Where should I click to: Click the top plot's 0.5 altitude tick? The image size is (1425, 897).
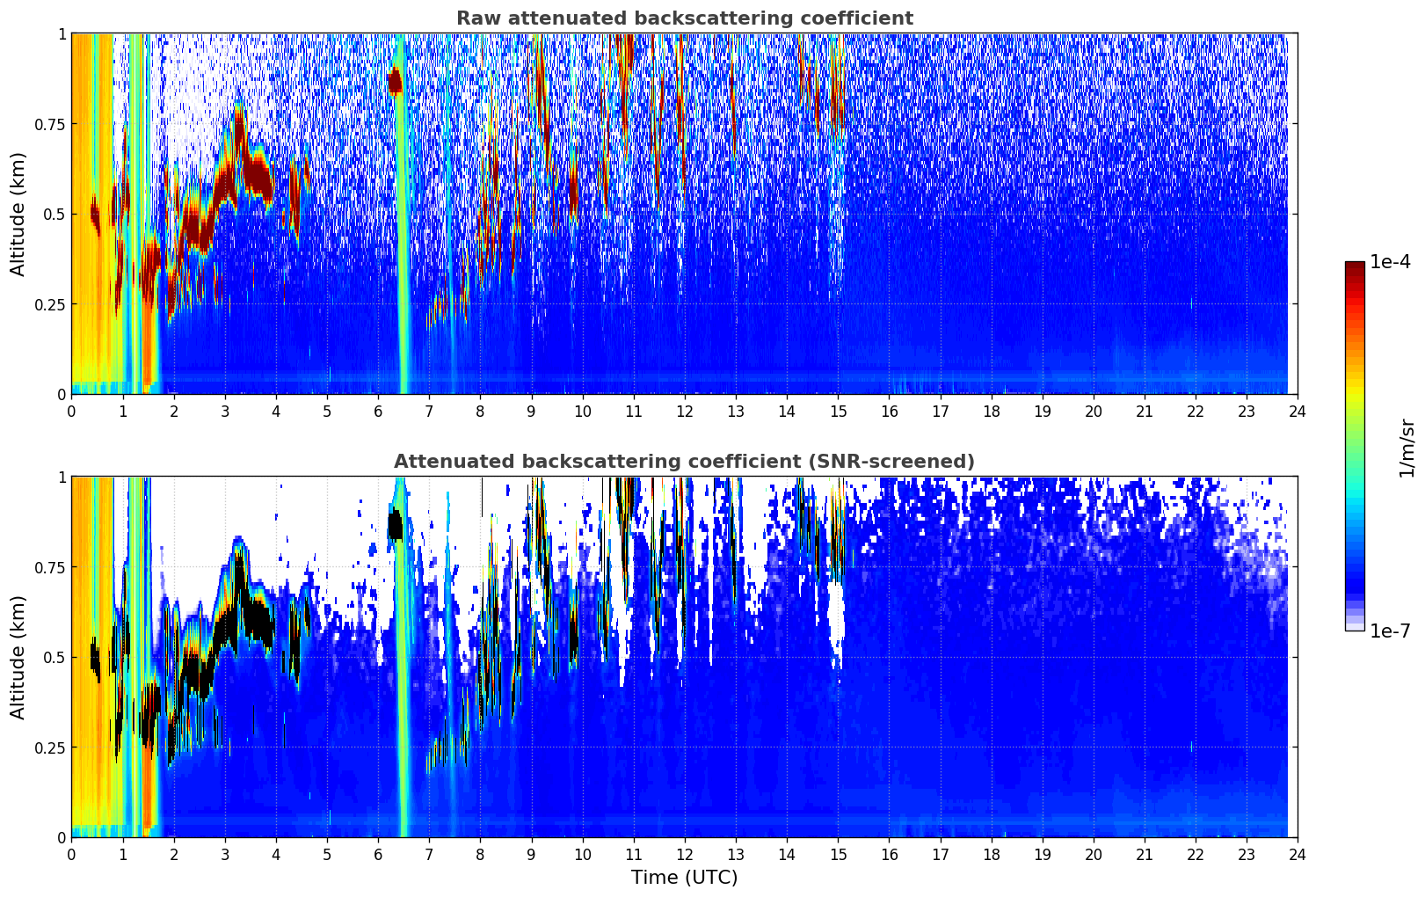55,214
